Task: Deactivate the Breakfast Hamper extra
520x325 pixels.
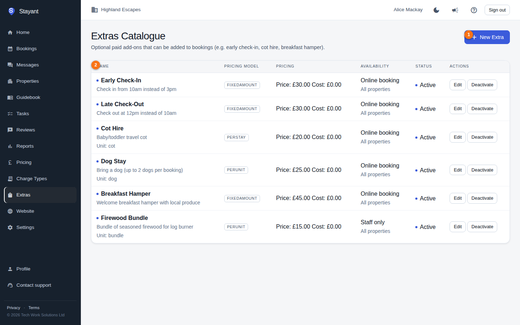Action: click(x=482, y=198)
